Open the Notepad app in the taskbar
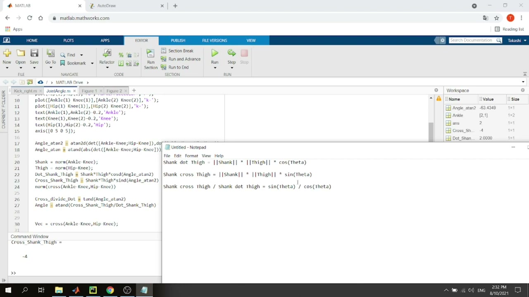This screenshot has height=297, width=529. 144,290
